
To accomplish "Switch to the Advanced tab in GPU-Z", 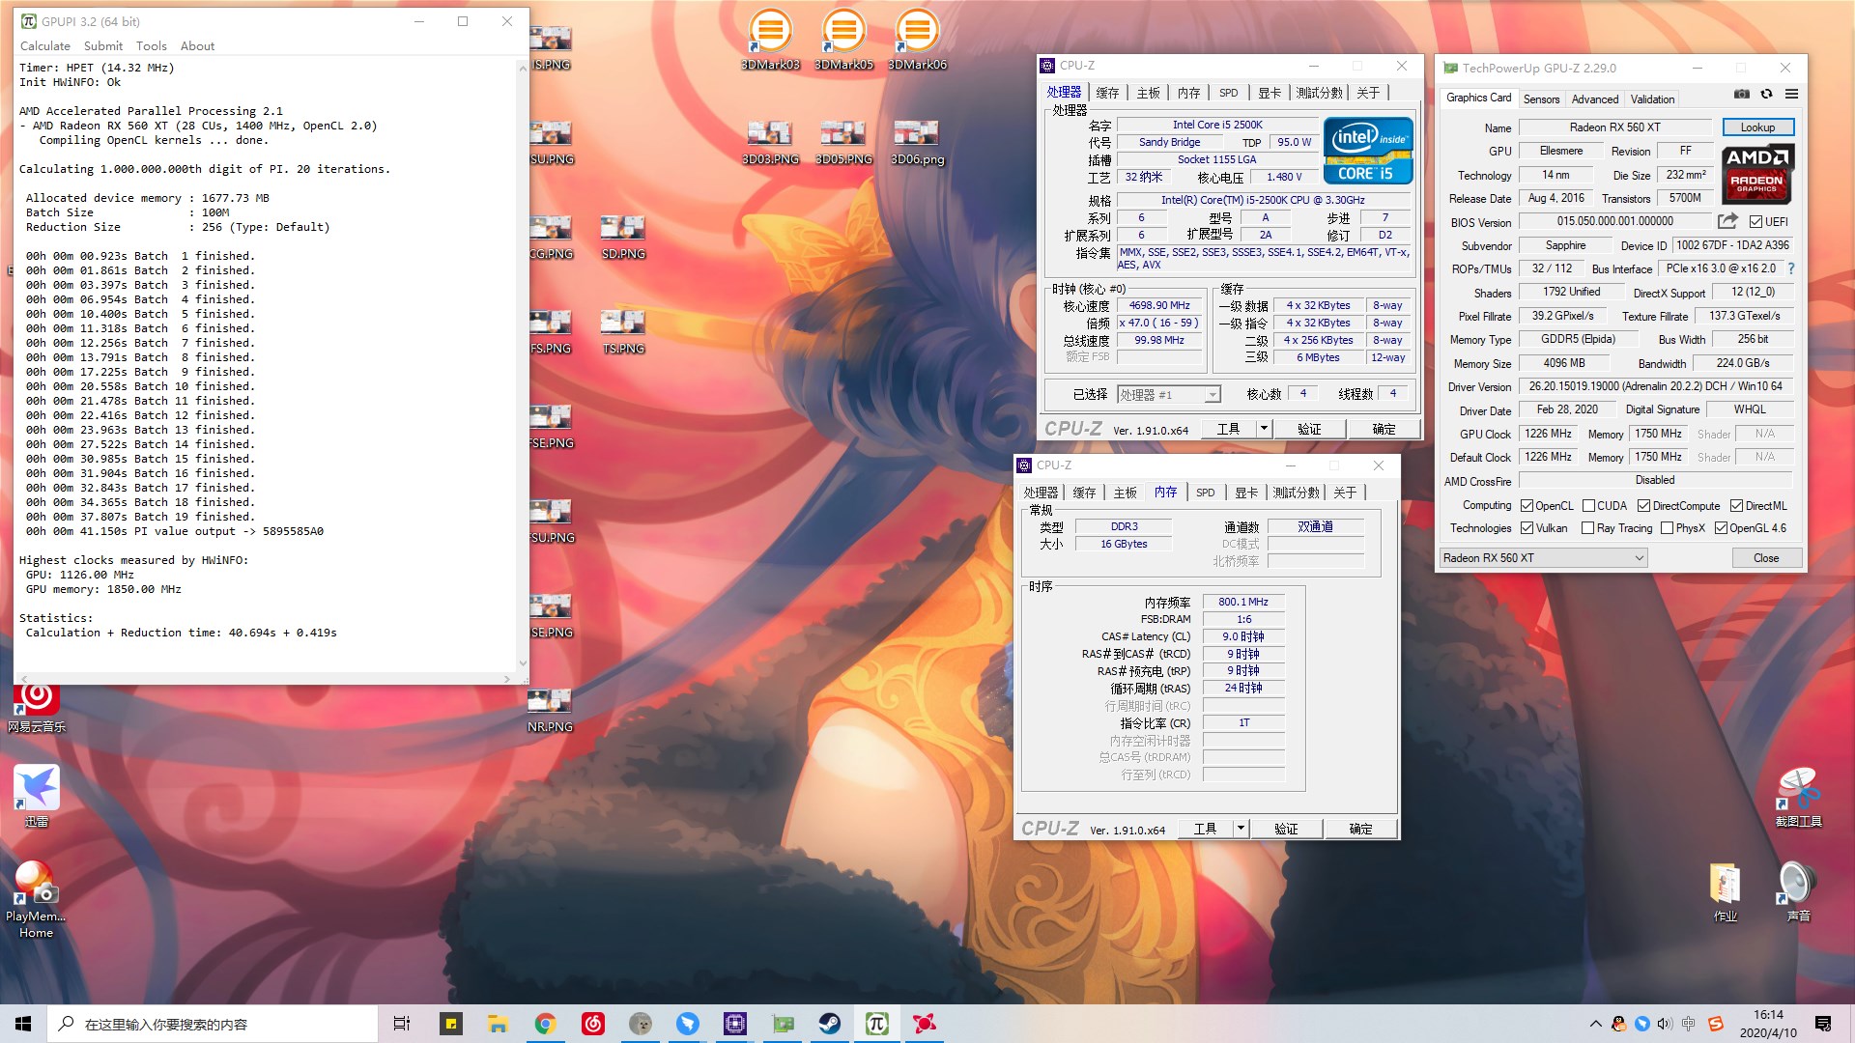I will 1594,99.
